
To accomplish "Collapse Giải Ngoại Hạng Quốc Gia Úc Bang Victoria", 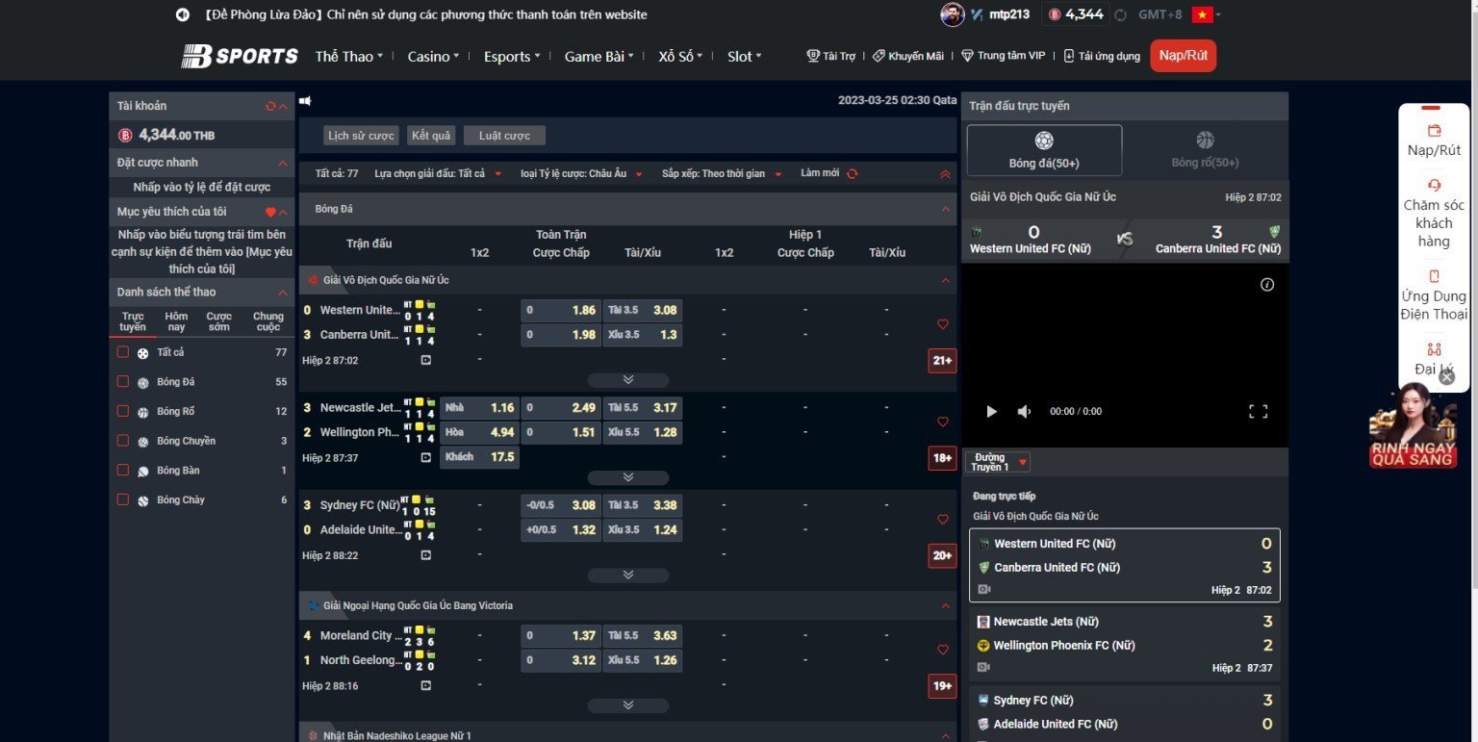I will 945,606.
